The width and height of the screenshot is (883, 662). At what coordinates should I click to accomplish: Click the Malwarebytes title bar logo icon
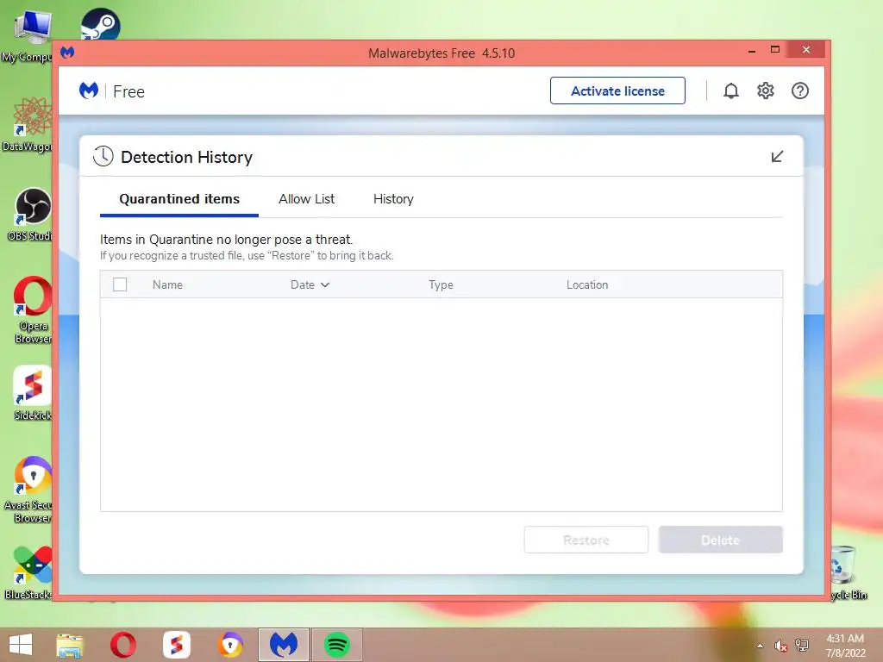[67, 53]
